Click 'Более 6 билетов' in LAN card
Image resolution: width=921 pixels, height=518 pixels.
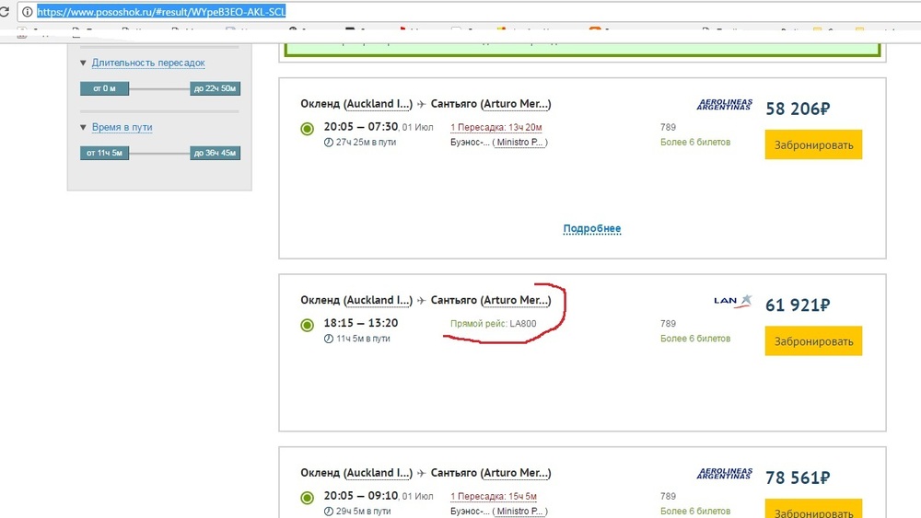(695, 339)
